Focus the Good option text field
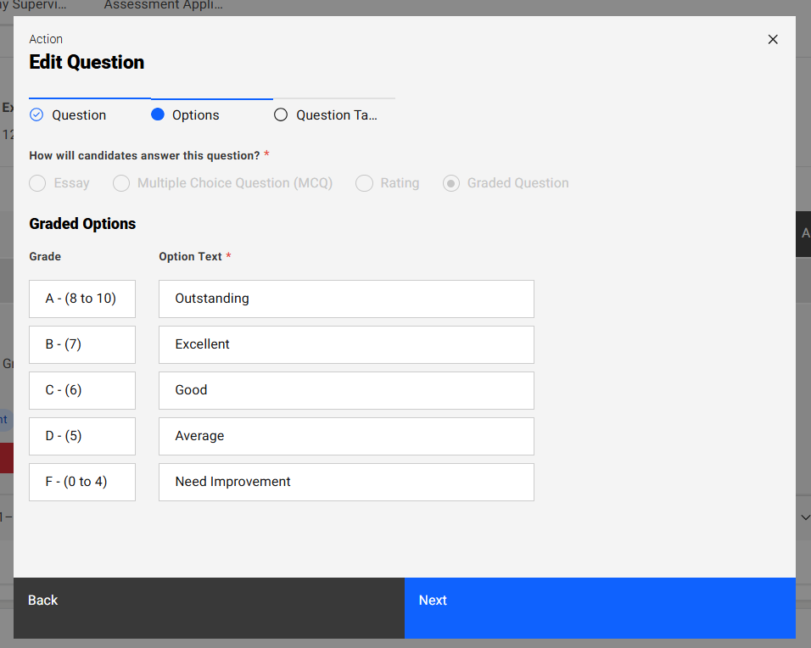The width and height of the screenshot is (811, 648). (x=346, y=390)
